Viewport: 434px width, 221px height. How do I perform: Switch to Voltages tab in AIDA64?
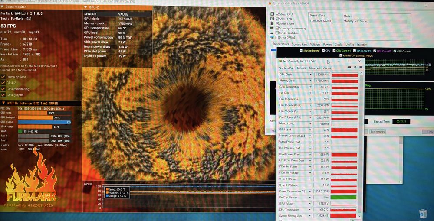315,44
